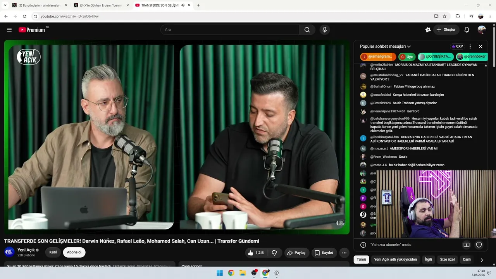Open the Yeni Açık channel name link
This screenshot has width=496, height=279.
tap(26, 250)
